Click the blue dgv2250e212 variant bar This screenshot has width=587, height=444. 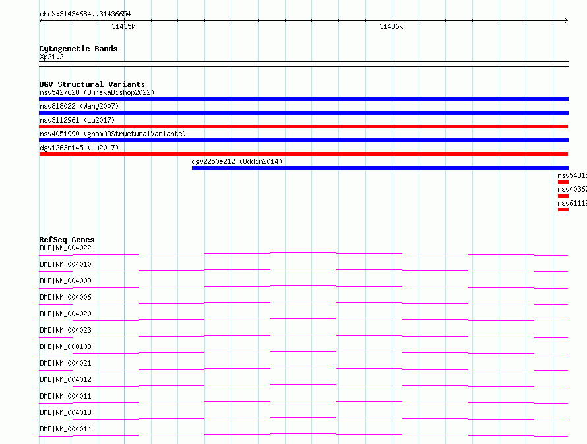380,168
